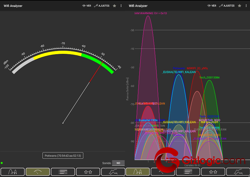Image resolution: width=250 pixels, height=177 pixels.
Task: Click the -40 axis label in graph
Action: click(x=132, y=49)
